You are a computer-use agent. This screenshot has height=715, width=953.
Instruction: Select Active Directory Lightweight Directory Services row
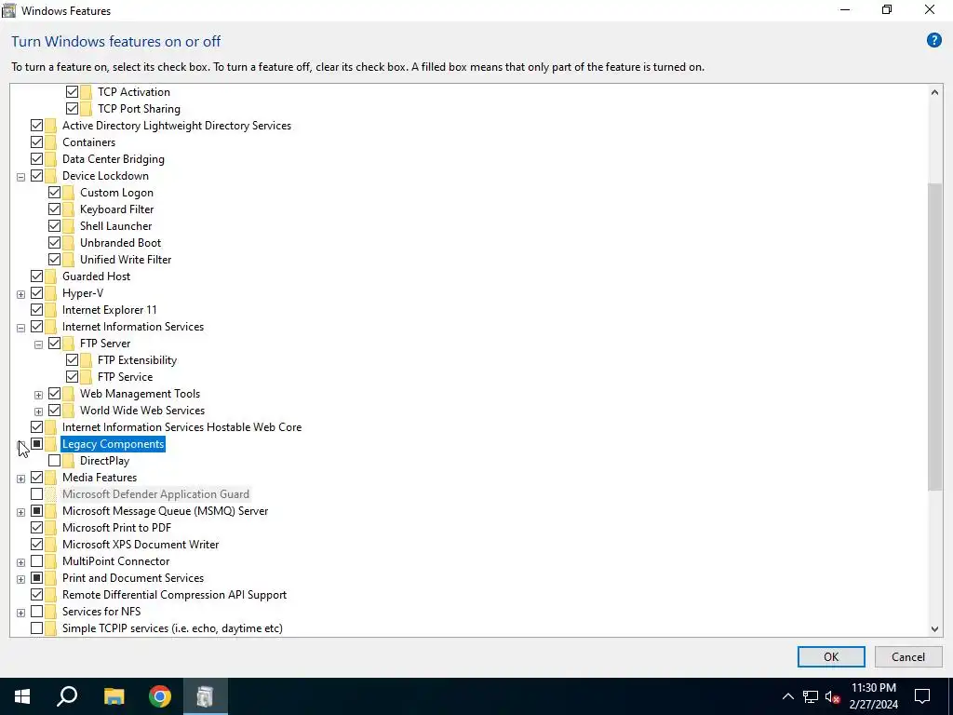[x=176, y=126]
